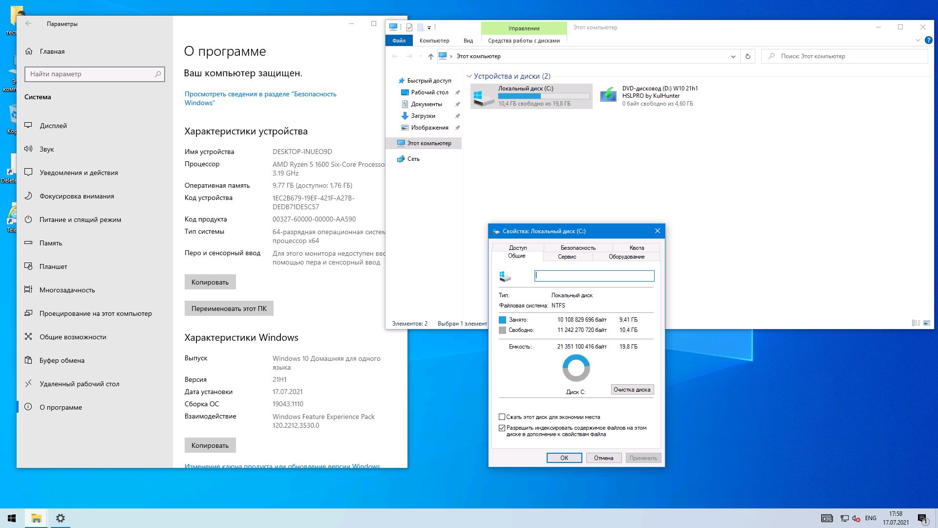Expand the Explorer ribbon chevron
Image resolution: width=938 pixels, height=528 pixels.
(917, 41)
